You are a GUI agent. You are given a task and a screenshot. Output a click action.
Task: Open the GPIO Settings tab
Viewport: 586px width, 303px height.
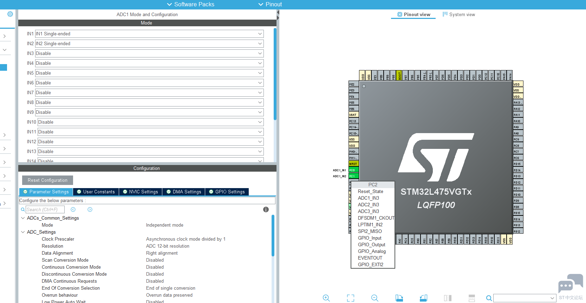[227, 192]
